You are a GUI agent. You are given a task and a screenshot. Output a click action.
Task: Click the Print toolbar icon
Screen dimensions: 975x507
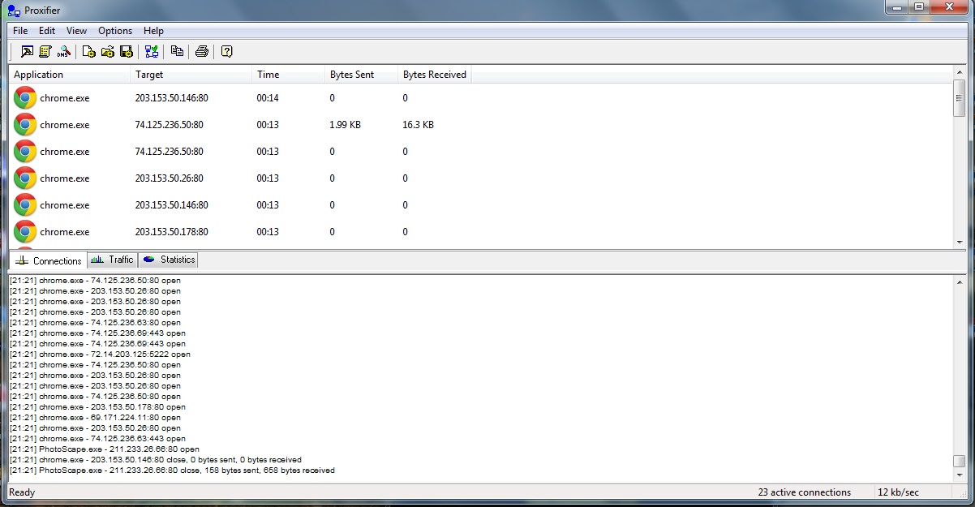(202, 51)
